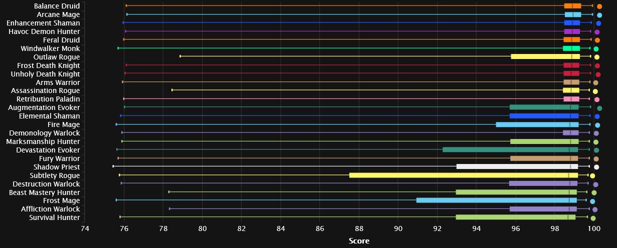This screenshot has width=617, height=248.
Task: Click the Devastation Evoker label
Action: (48, 150)
